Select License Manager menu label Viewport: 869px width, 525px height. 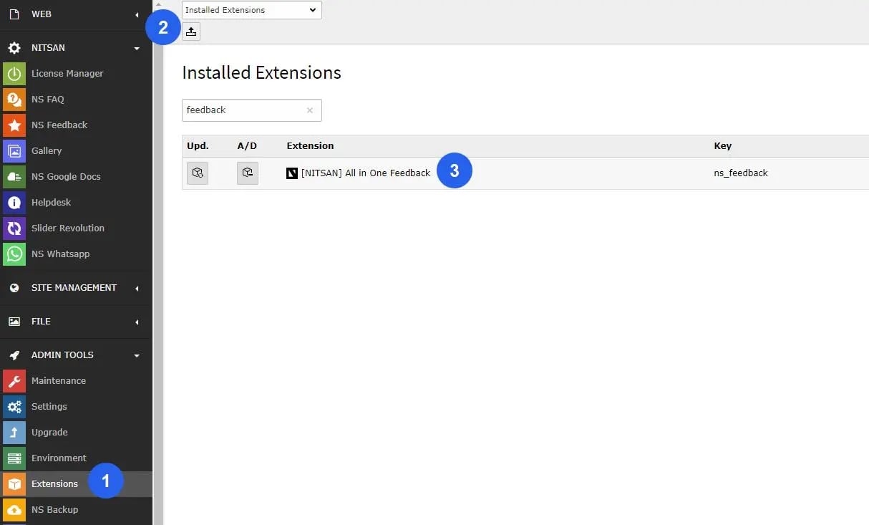tap(67, 73)
